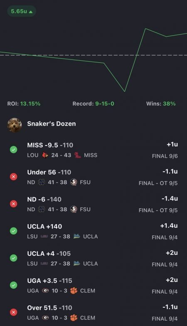Open the Snaker's Dozen name link
Screen dimensions: 187x326
click(x=52, y=124)
